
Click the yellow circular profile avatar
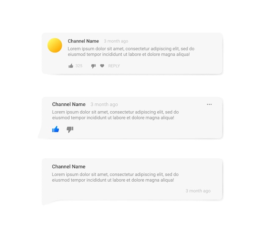55,45
